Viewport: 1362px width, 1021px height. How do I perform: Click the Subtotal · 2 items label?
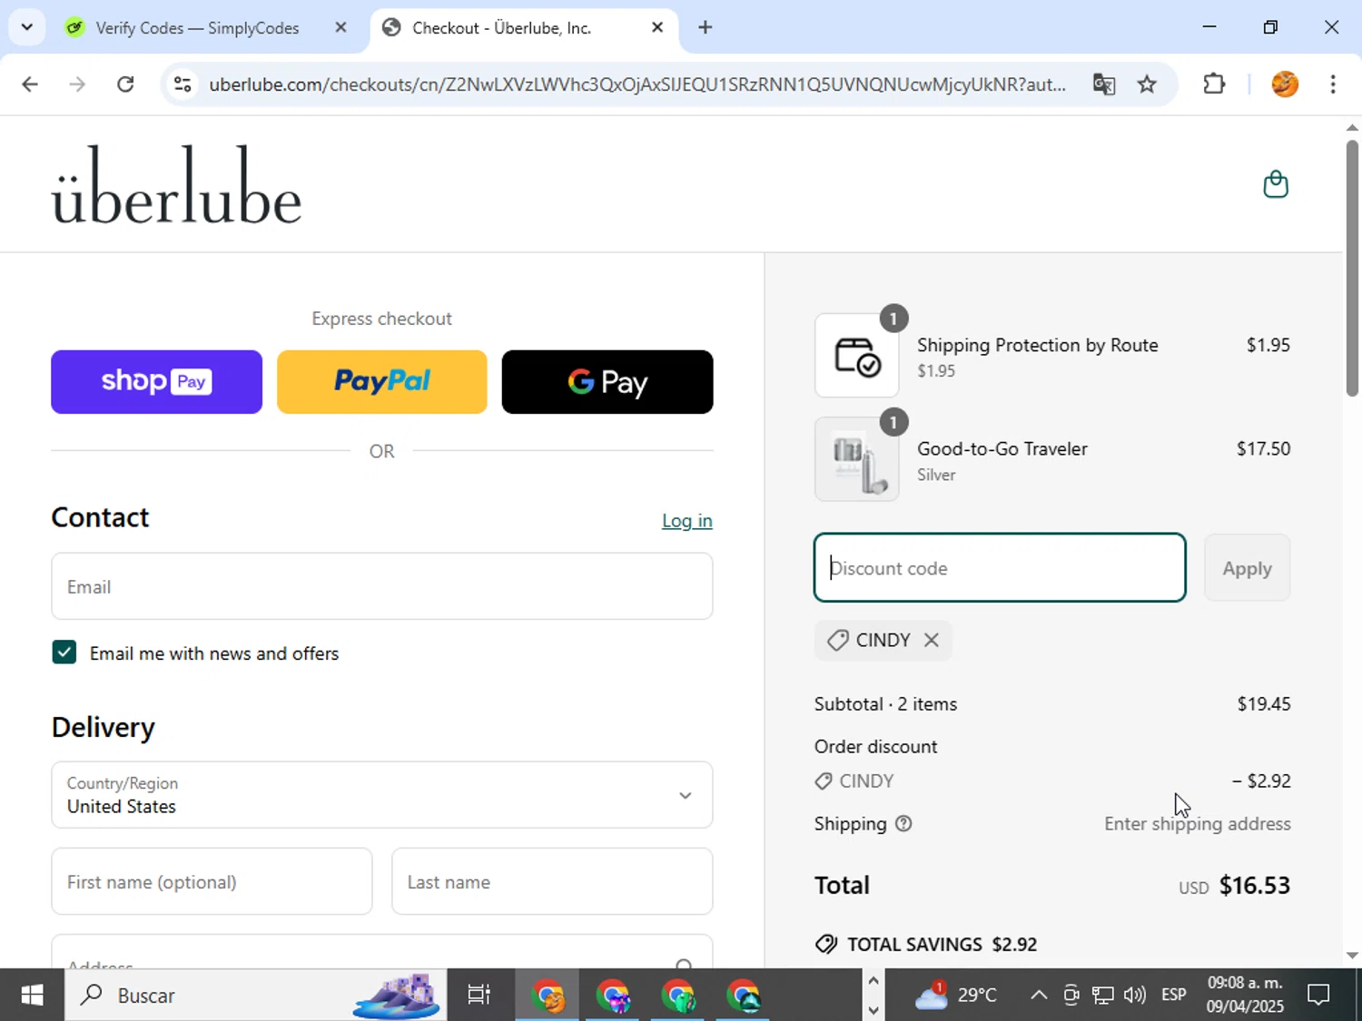(x=885, y=704)
